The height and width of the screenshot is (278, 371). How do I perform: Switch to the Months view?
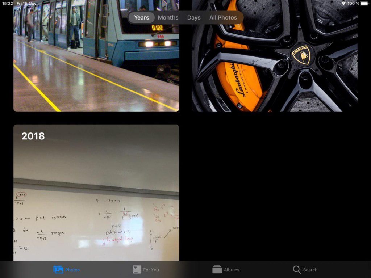coord(168,17)
